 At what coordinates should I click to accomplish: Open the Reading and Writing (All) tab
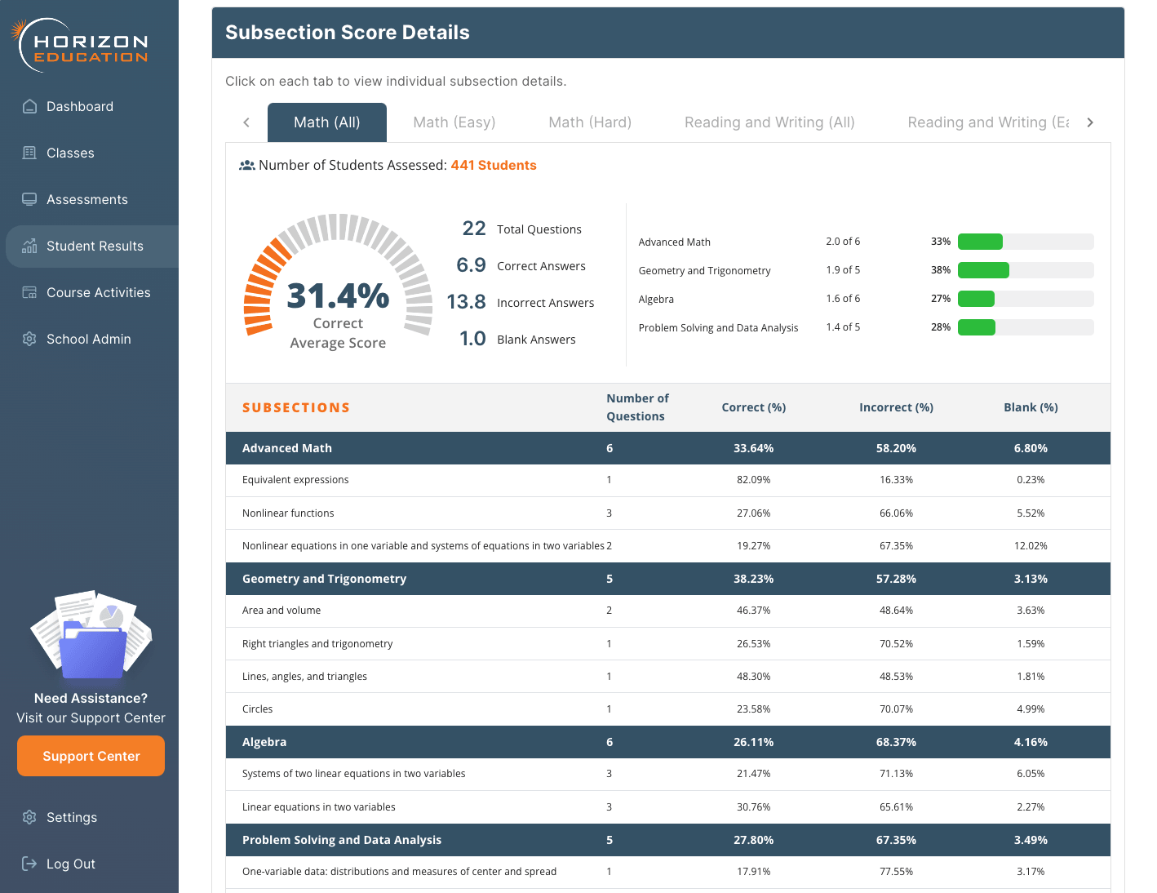(x=769, y=122)
